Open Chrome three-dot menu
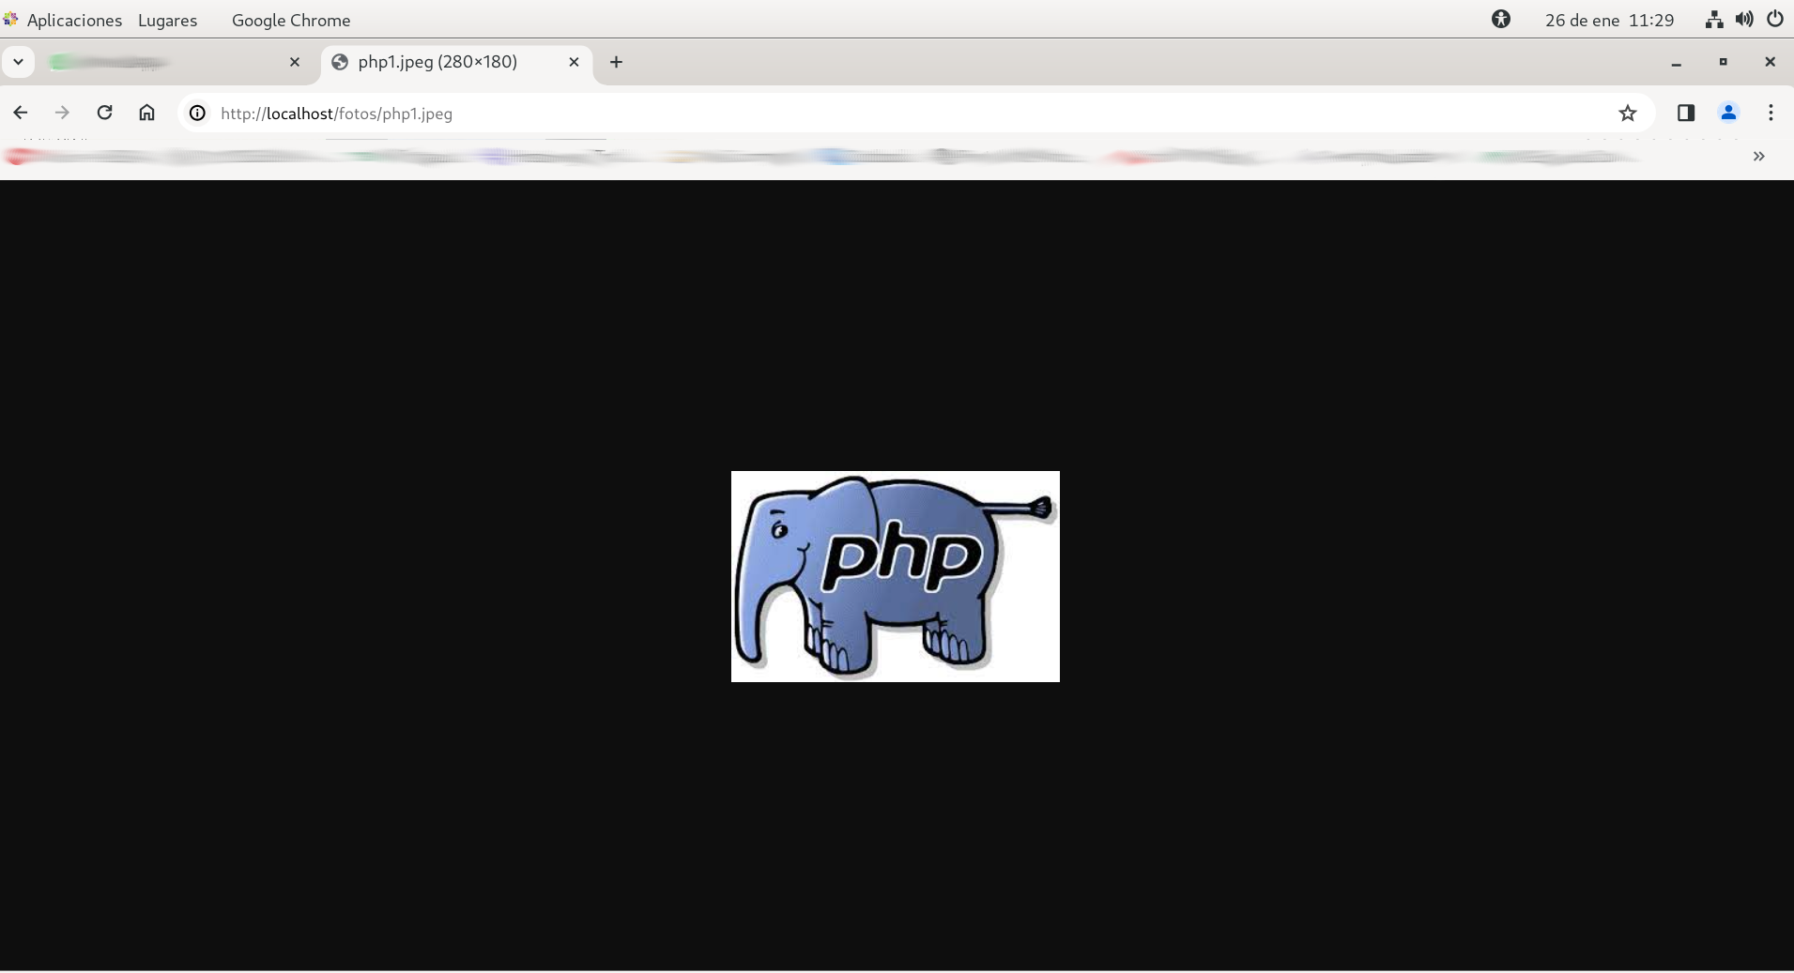 [x=1771, y=114]
